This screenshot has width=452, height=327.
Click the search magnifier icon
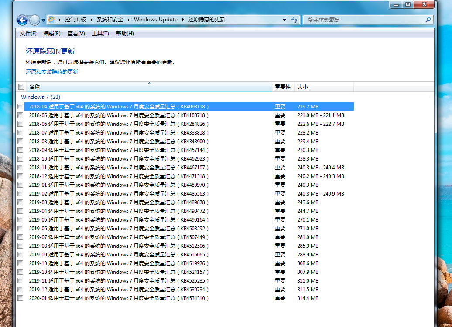tap(428, 20)
